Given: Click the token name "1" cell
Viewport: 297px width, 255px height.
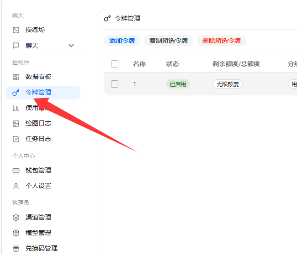Looking at the screenshot, I should pyautogui.click(x=135, y=84).
